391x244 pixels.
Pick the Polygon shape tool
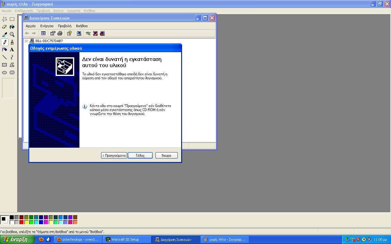click(x=12, y=65)
